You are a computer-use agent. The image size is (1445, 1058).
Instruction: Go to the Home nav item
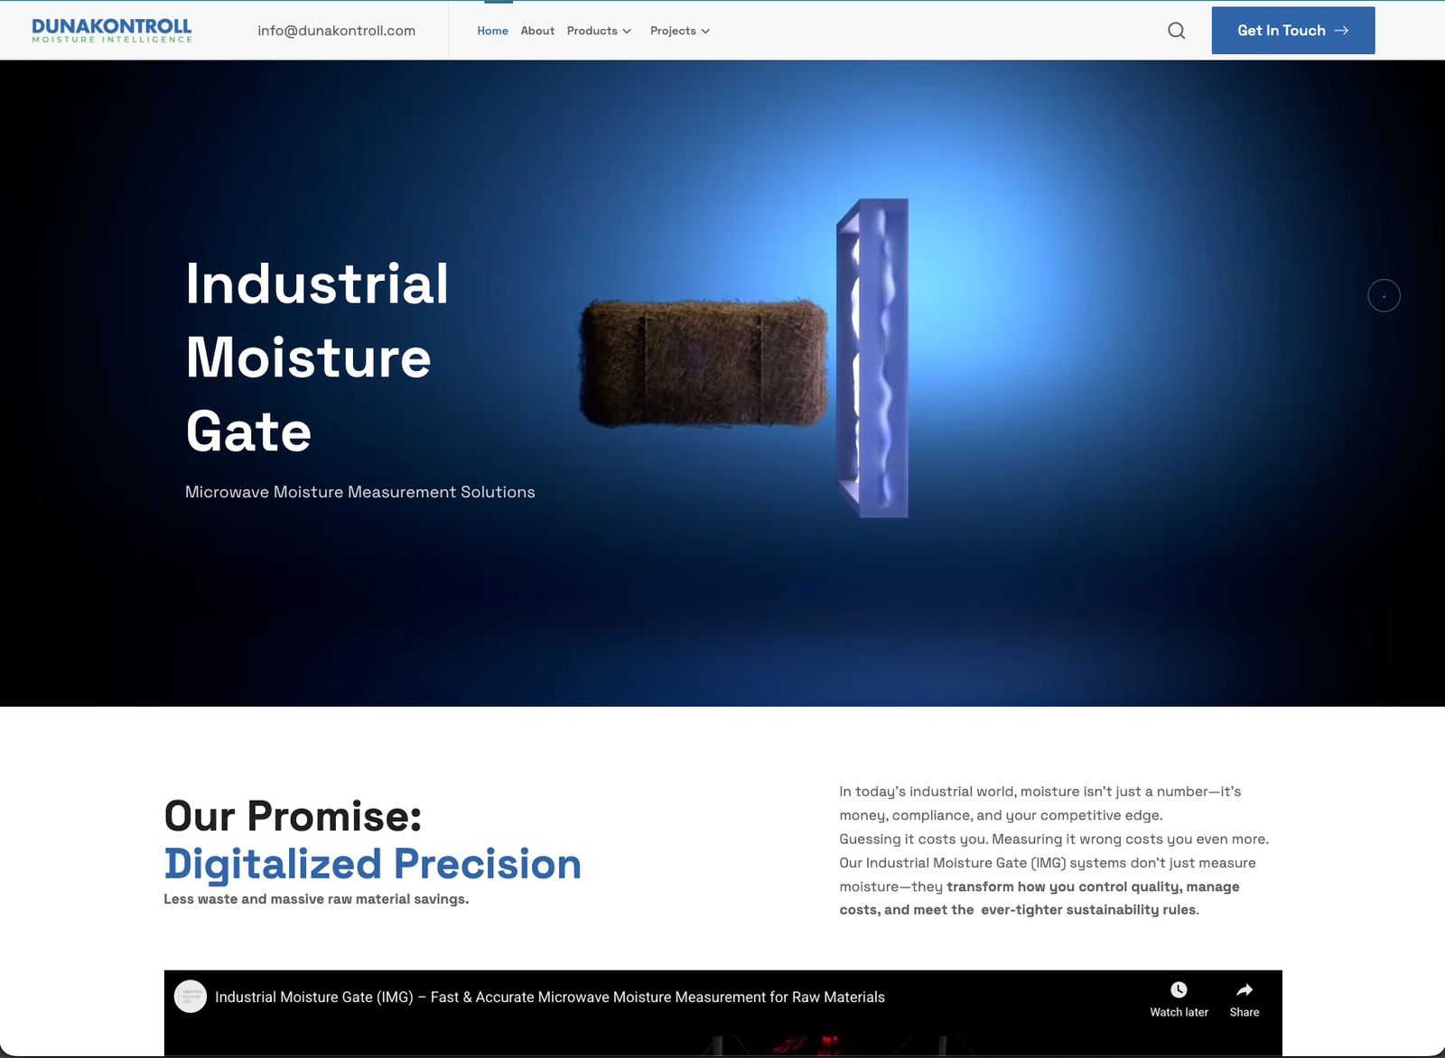pos(492,31)
